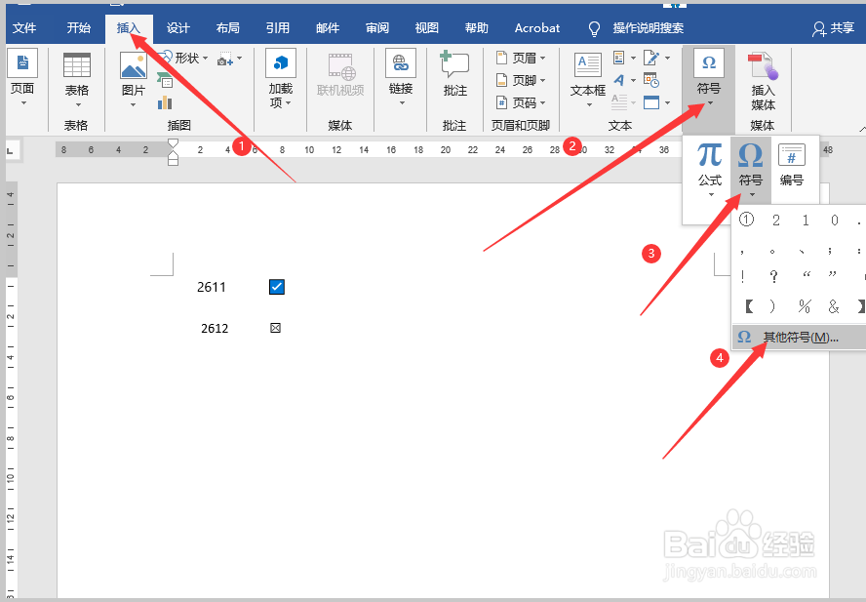The image size is (866, 602).
Task: Switch to the 审阅 (Review) tab
Action: (x=377, y=28)
